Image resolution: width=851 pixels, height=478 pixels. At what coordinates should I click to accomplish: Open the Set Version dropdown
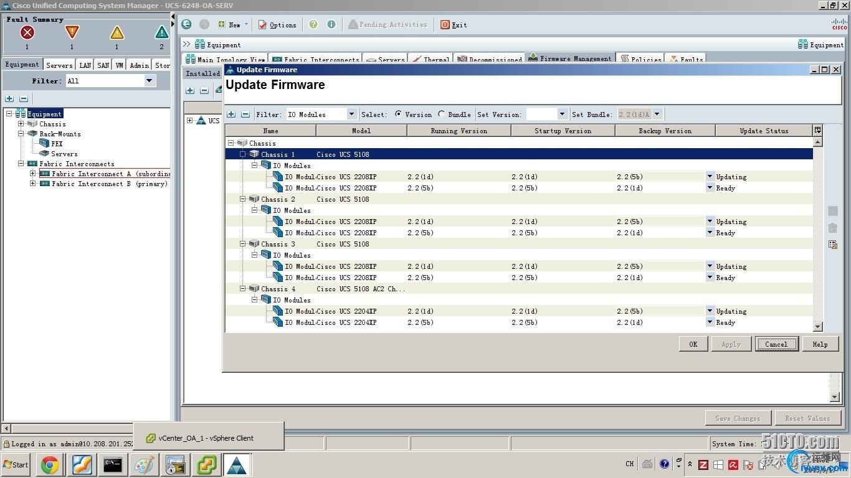[x=562, y=114]
